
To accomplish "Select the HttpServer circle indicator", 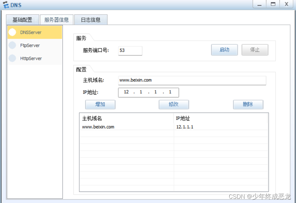I will (12, 58).
